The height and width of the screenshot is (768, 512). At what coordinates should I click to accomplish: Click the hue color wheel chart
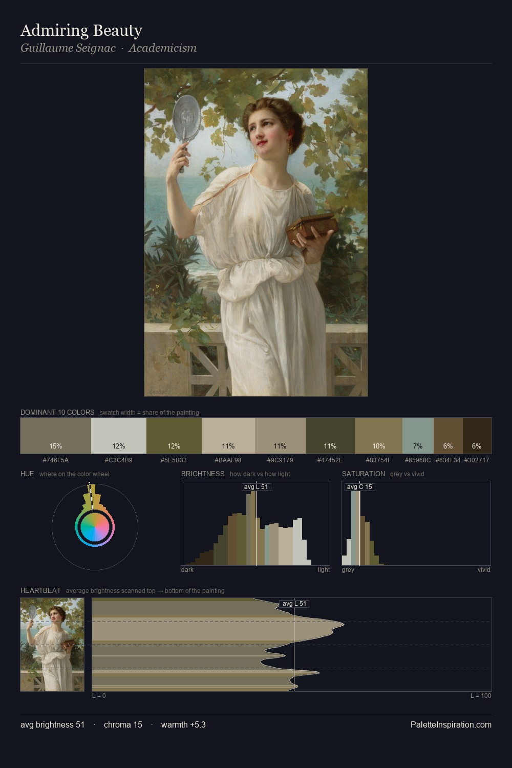(95, 527)
